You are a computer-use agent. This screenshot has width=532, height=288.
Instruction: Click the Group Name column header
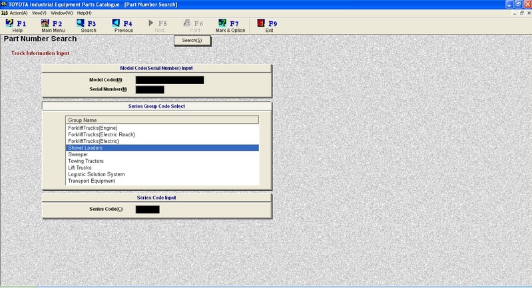point(162,120)
